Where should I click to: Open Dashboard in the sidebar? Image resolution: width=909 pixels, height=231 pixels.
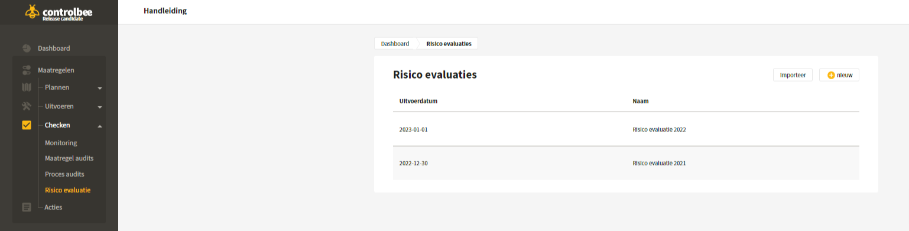pos(54,48)
